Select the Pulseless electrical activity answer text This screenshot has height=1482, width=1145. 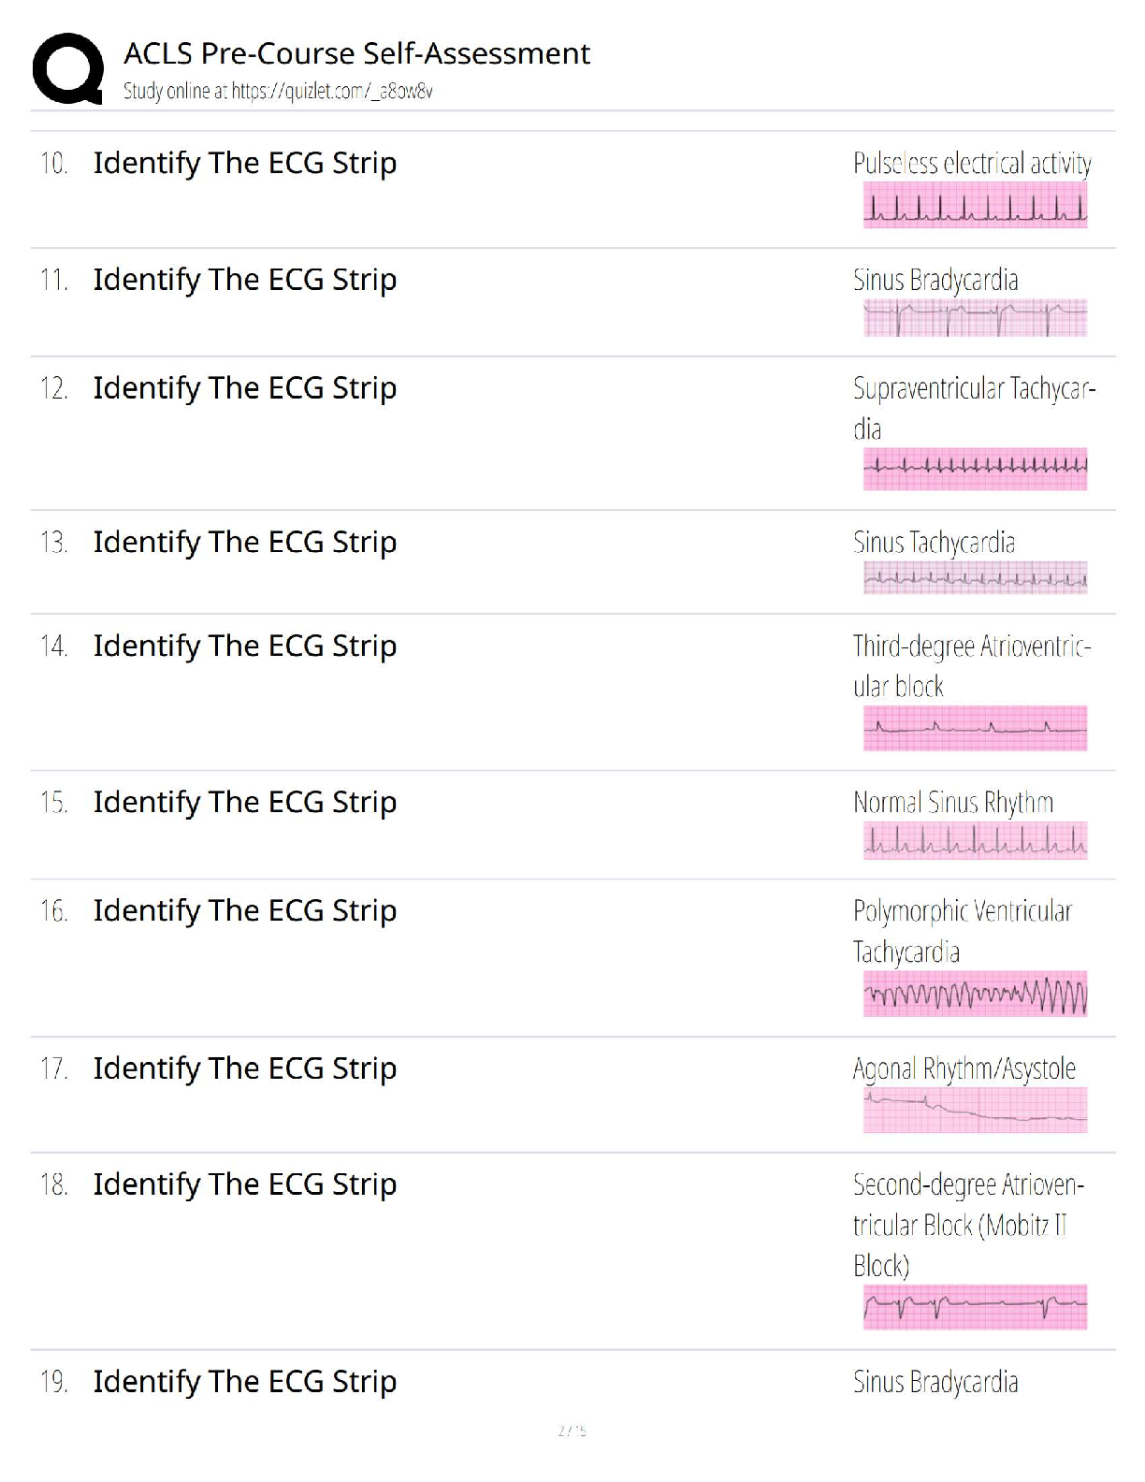point(972,164)
